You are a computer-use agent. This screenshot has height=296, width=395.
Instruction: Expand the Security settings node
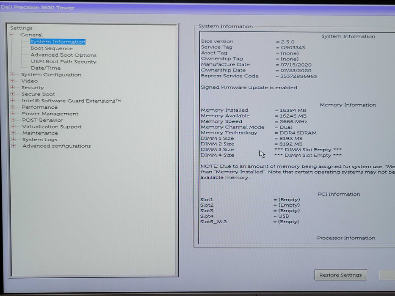point(12,88)
